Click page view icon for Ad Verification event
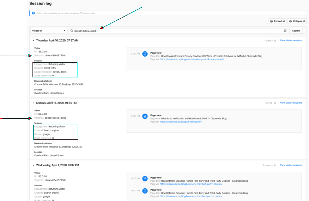 [145, 116]
